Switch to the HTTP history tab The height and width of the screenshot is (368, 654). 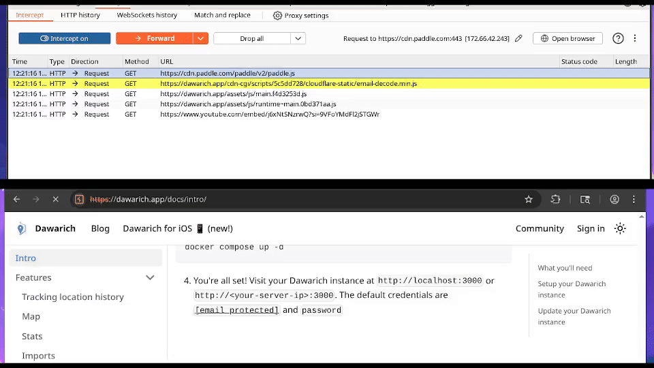click(x=80, y=16)
